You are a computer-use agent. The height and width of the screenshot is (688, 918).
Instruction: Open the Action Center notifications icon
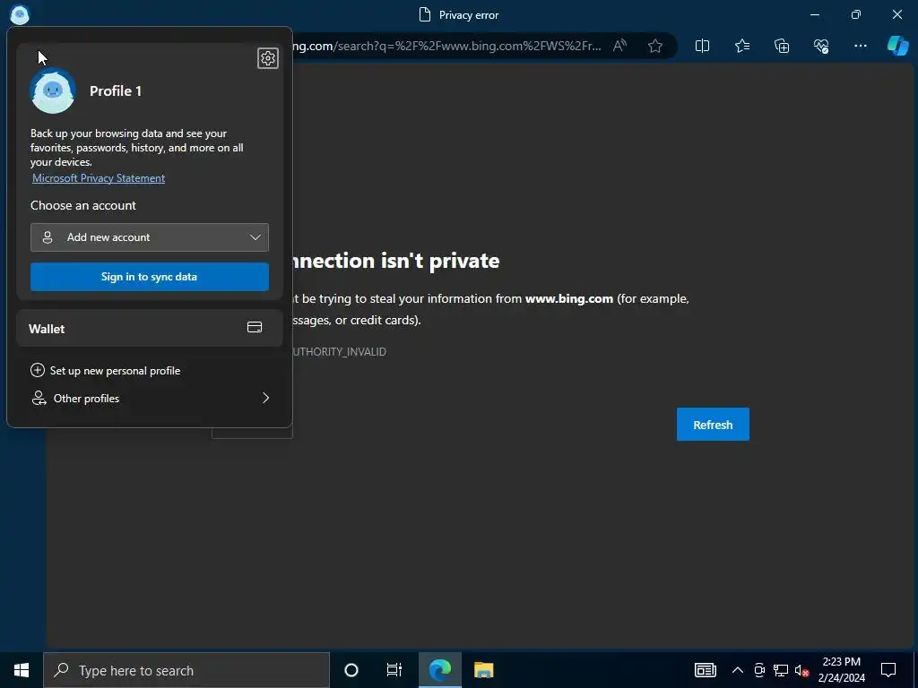(x=888, y=670)
